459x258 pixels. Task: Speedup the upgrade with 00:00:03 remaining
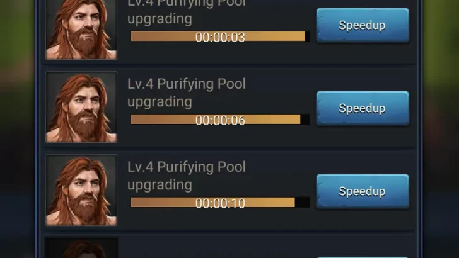coord(363,25)
